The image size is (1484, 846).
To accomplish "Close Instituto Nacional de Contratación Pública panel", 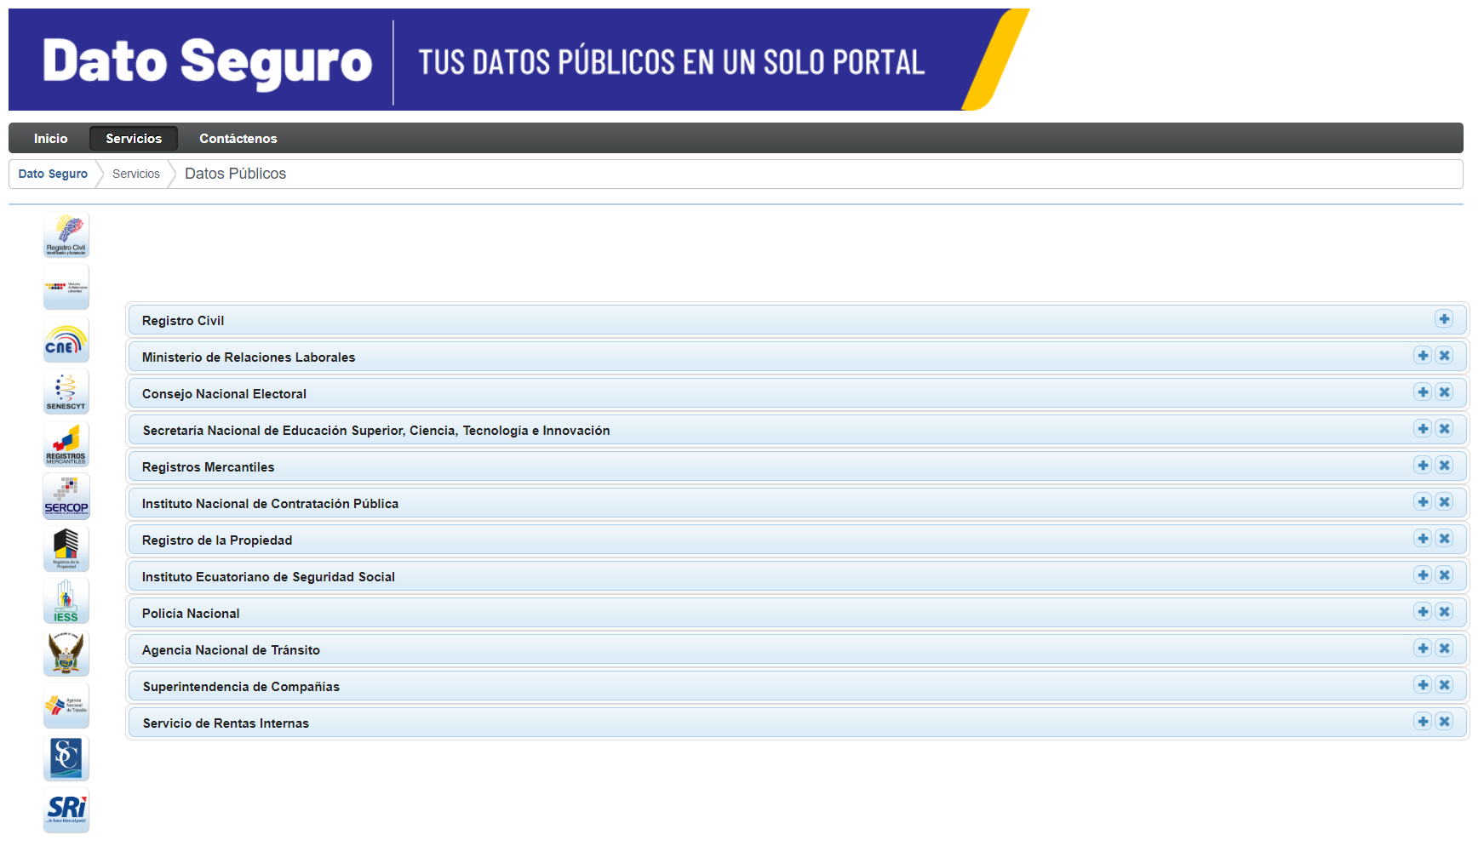I will (x=1444, y=502).
